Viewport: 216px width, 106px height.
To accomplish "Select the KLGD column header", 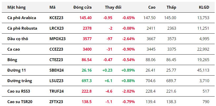I will coord(204,7).
